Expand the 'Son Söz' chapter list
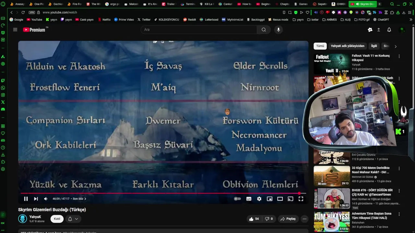 point(79,199)
